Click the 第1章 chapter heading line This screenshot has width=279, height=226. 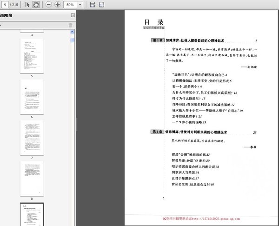[x=204, y=40]
